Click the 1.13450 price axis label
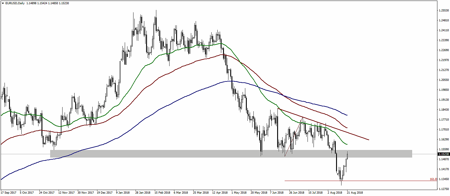 click(444, 179)
